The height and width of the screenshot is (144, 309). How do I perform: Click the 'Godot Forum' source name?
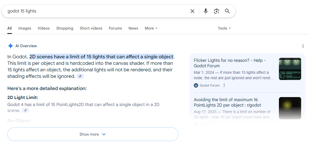[x=210, y=85]
